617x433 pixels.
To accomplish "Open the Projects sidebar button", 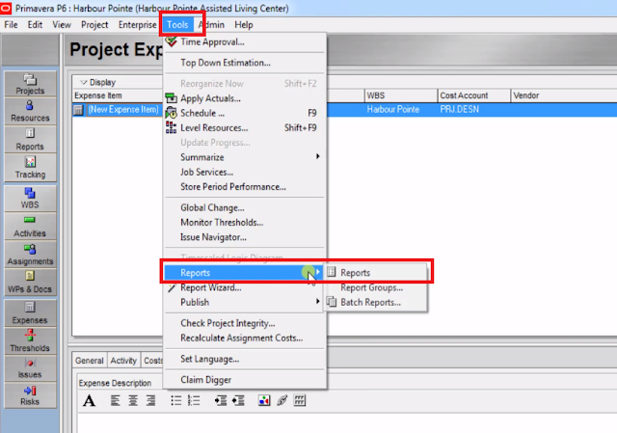I will (30, 84).
